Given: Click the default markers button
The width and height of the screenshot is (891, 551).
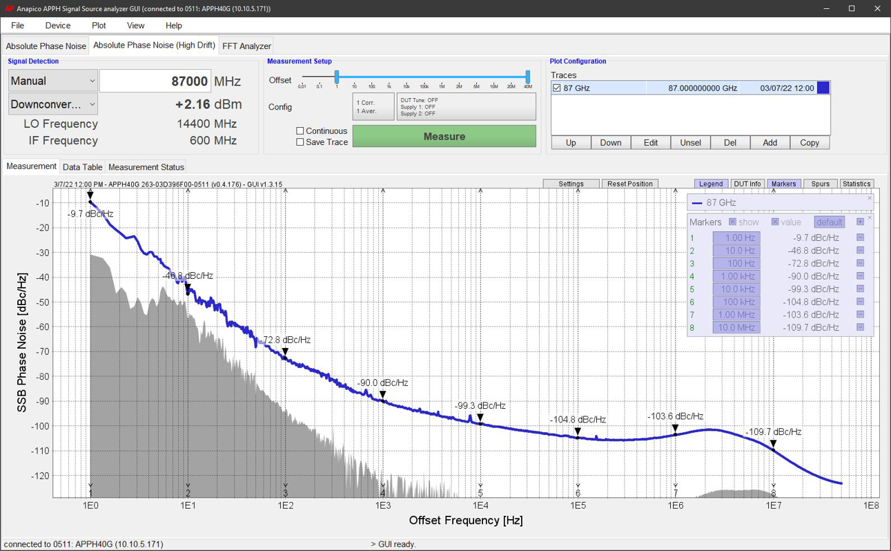Looking at the screenshot, I should (x=829, y=222).
